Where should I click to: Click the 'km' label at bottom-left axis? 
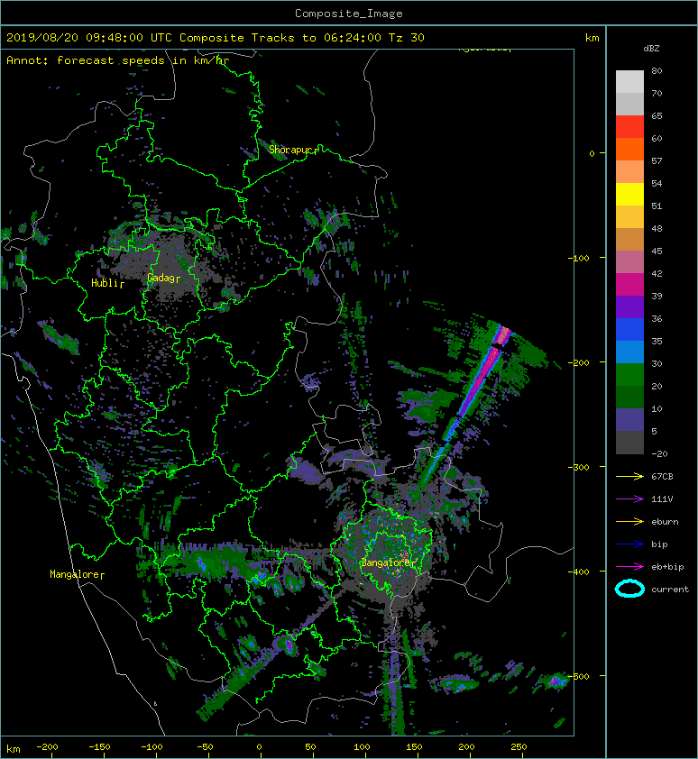14,749
